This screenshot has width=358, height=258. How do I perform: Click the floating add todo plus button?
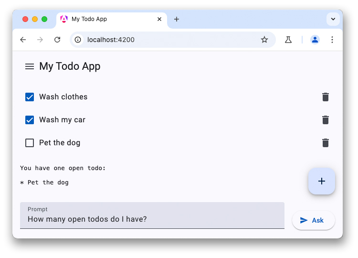[x=322, y=181]
